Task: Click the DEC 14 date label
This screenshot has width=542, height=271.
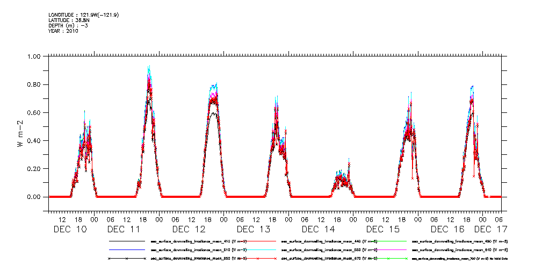Action: [319, 229]
